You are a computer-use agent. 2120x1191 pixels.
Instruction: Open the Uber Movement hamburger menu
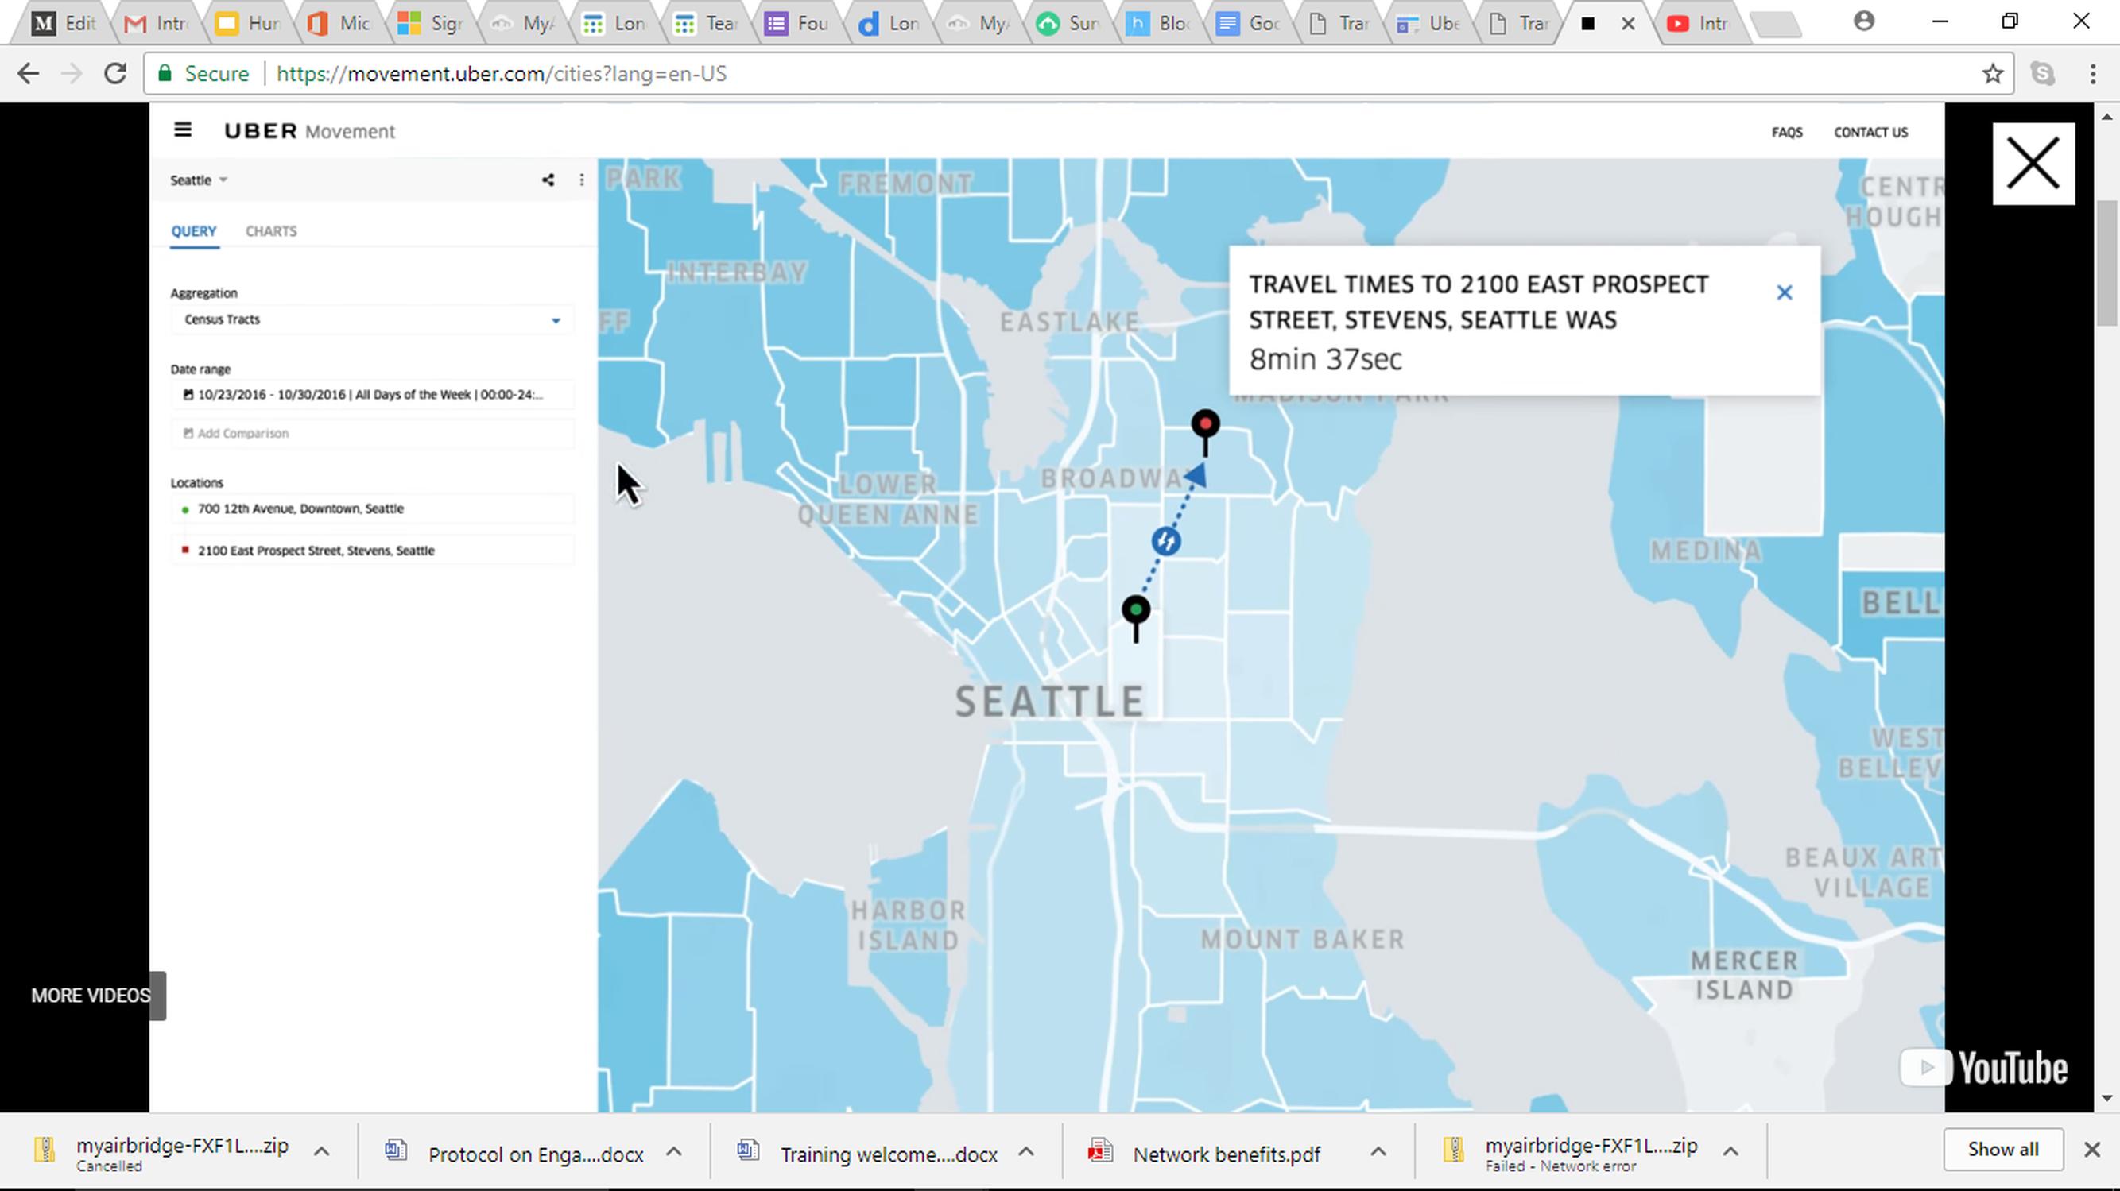(x=183, y=130)
